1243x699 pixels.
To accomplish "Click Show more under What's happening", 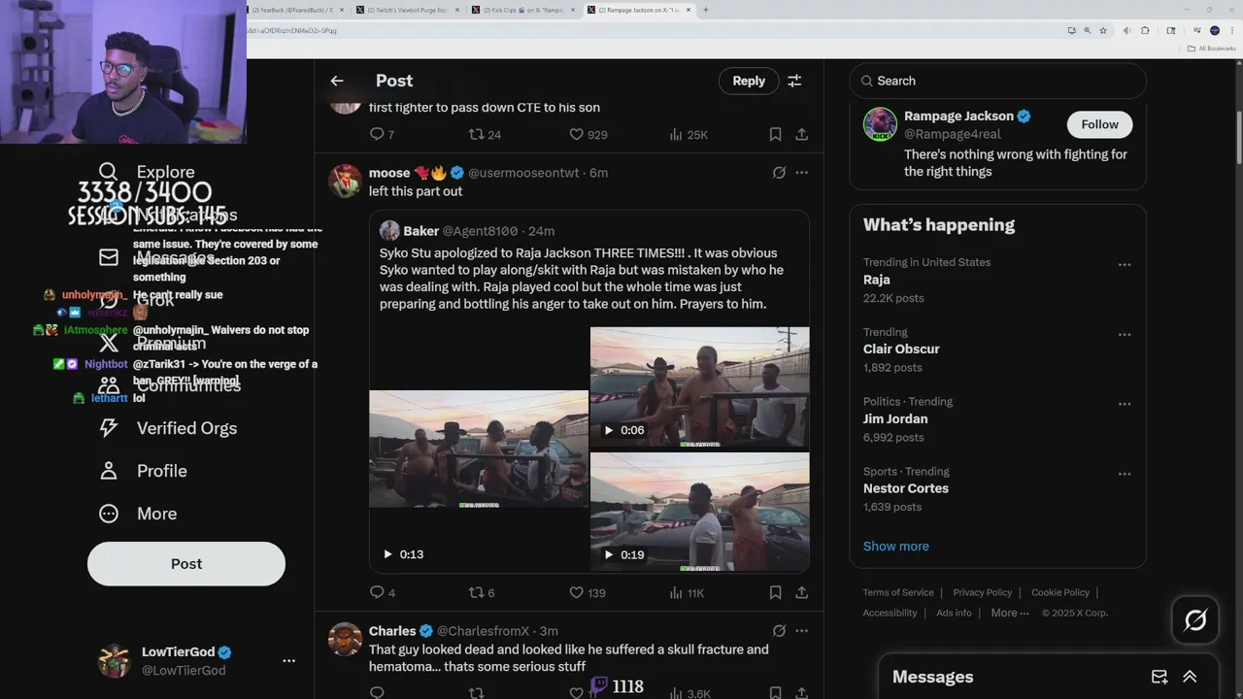I will pos(895,546).
